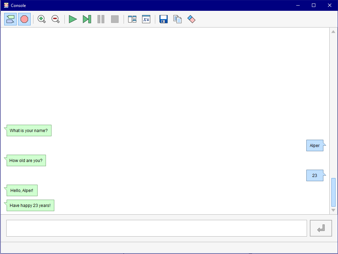Zoom in with the plus magnifier
Screen dimensions: 338x254
tap(41, 19)
